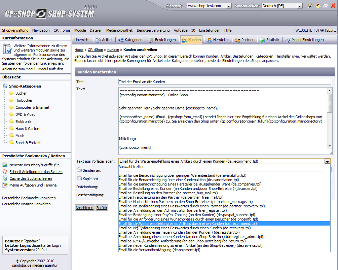Click the Abschicken button
The image size is (338, 270).
point(84,208)
